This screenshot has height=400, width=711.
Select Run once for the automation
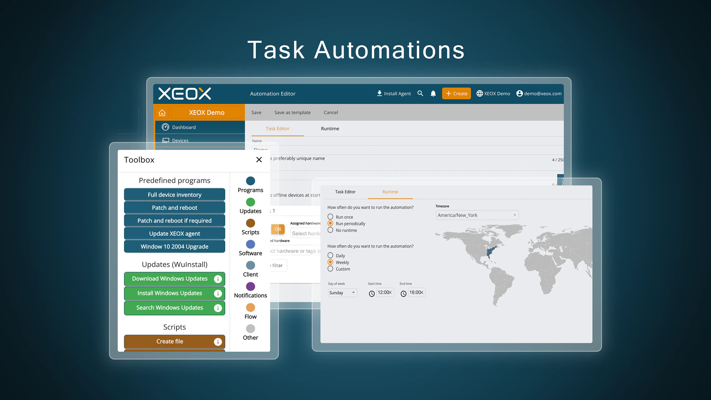(330, 217)
